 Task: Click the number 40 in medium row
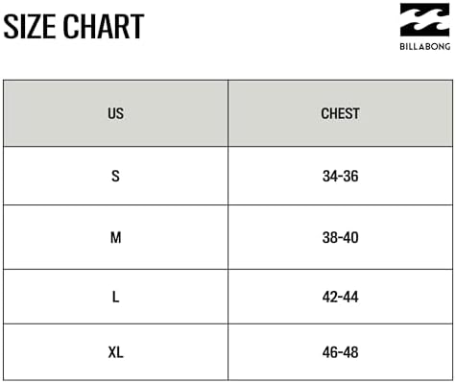coord(351,238)
